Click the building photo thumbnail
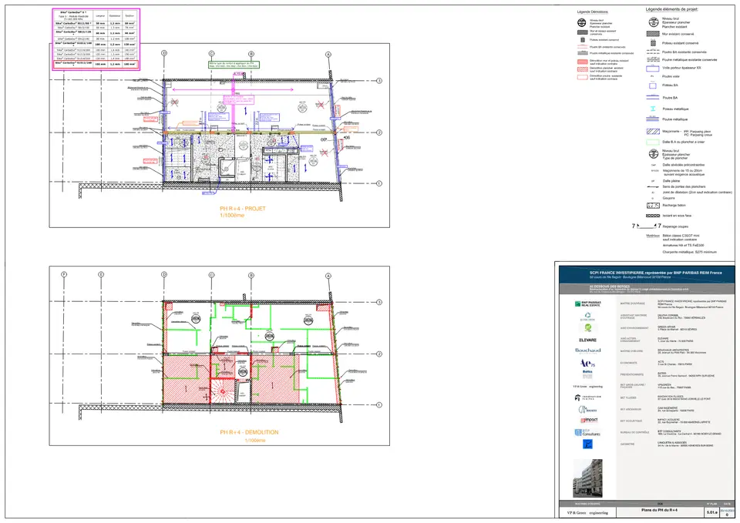 click(x=587, y=478)
